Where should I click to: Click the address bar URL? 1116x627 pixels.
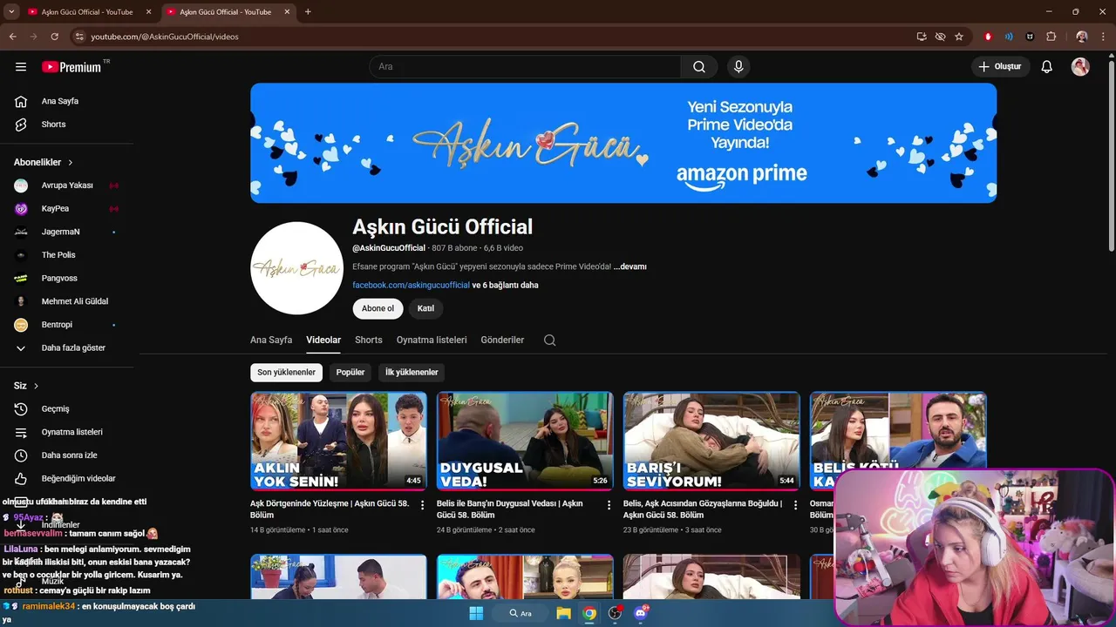(165, 37)
